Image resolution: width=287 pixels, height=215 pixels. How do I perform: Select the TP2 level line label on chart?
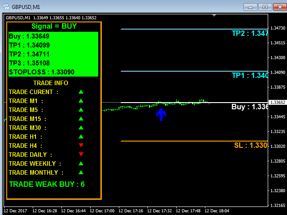pos(250,34)
